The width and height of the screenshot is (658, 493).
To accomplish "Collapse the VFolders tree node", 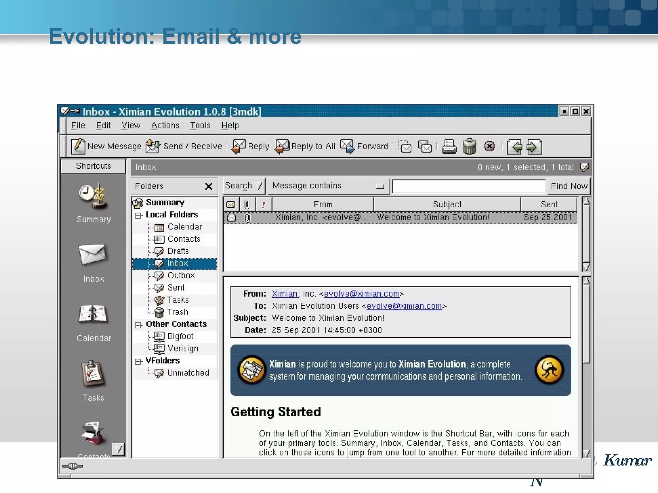I will [138, 362].
